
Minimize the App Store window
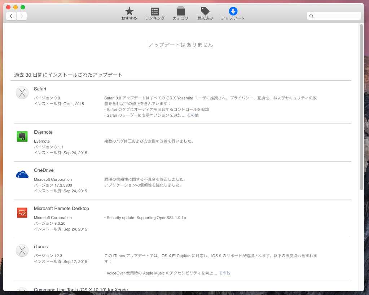tap(16, 7)
